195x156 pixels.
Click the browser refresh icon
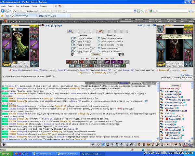[x=142, y=11]
